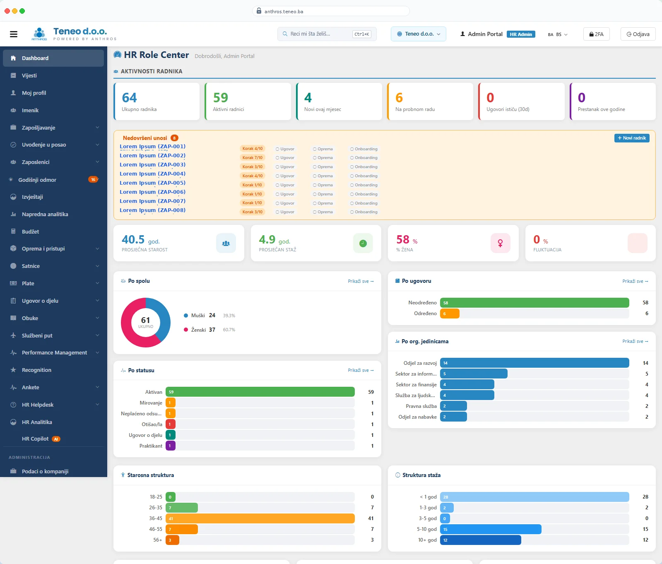Toggle Oprema step for ZAP-005
This screenshot has width=662, height=564.
click(323, 185)
